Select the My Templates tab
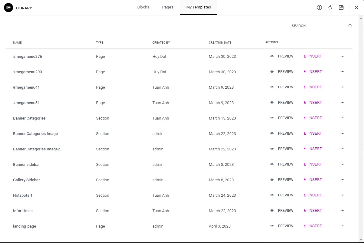This screenshot has height=243, width=364. [199, 7]
